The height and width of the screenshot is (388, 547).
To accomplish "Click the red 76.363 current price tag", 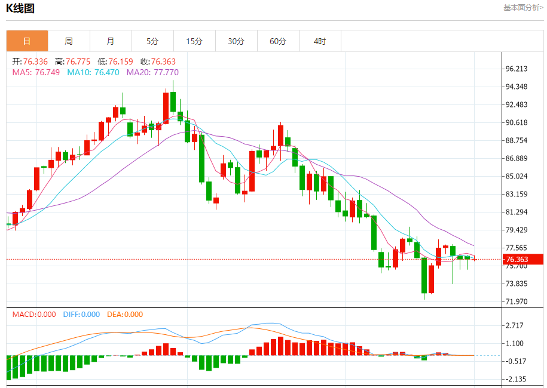I will pos(523,260).
